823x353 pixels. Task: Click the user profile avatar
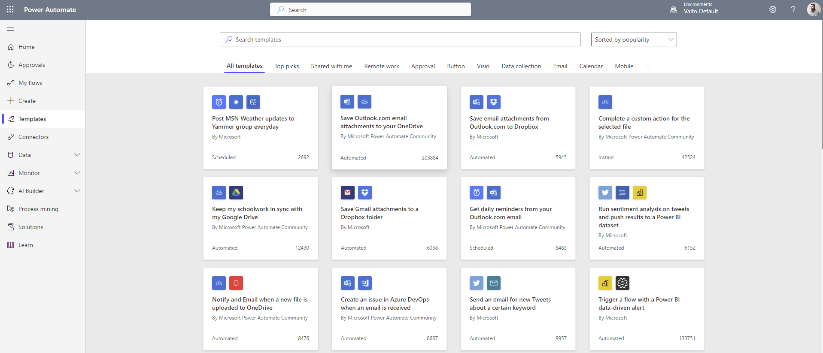(813, 9)
